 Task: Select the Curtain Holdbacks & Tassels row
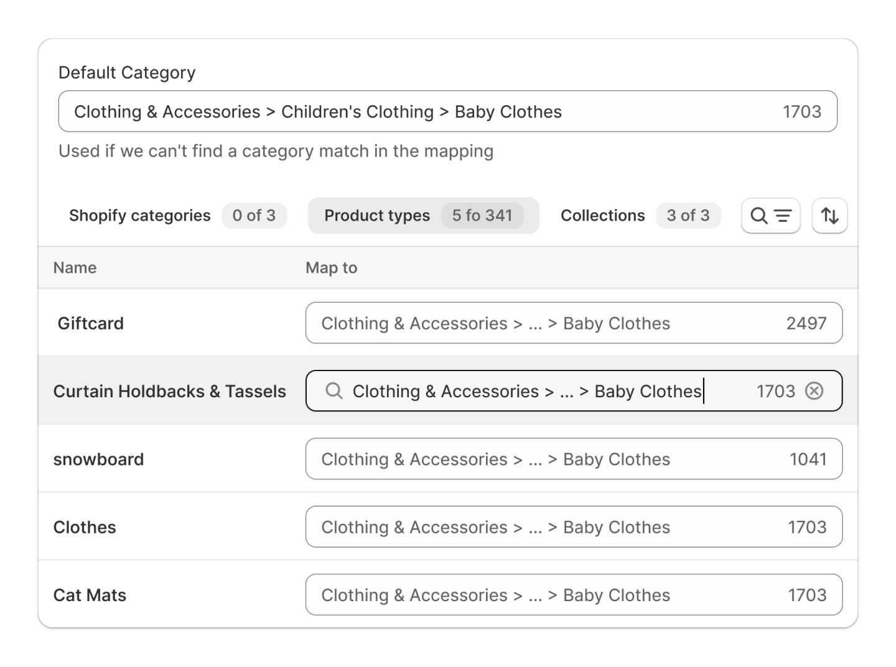coord(169,391)
